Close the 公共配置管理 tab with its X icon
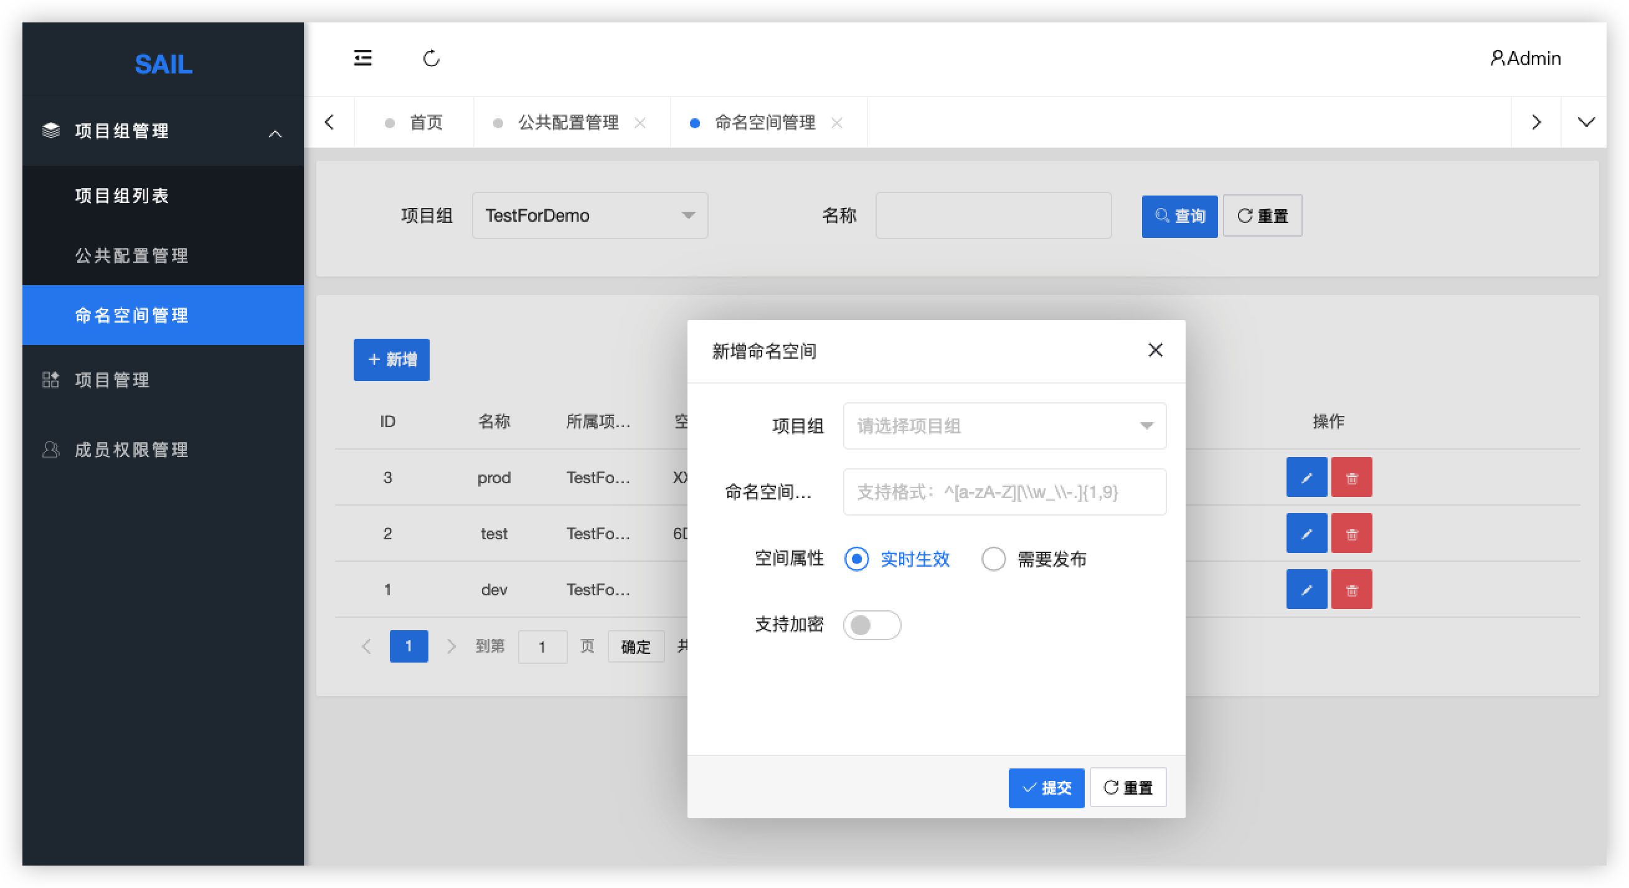 click(x=640, y=123)
